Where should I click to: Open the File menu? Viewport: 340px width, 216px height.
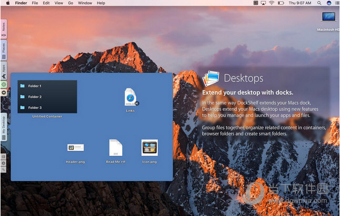point(35,3)
